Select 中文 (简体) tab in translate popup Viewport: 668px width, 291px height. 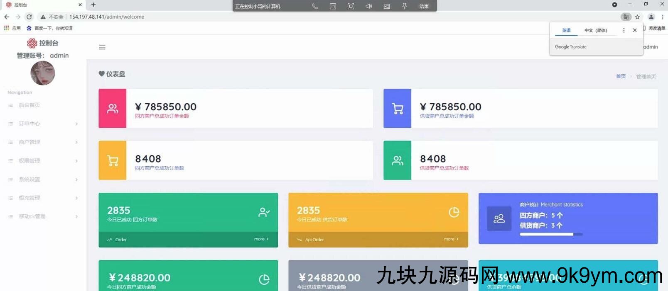pos(596,30)
